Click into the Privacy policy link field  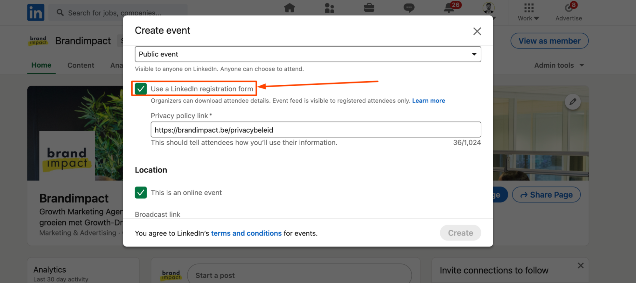click(316, 130)
